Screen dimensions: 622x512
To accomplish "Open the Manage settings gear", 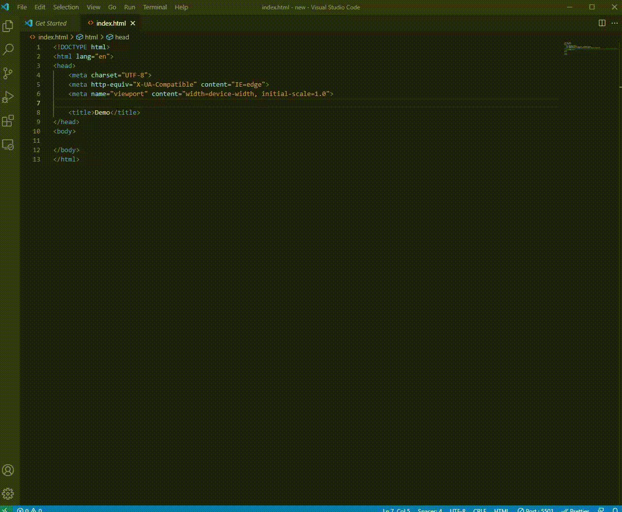I will [8, 494].
